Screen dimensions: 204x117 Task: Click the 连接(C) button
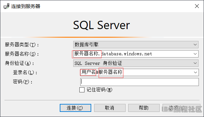tap(75, 108)
